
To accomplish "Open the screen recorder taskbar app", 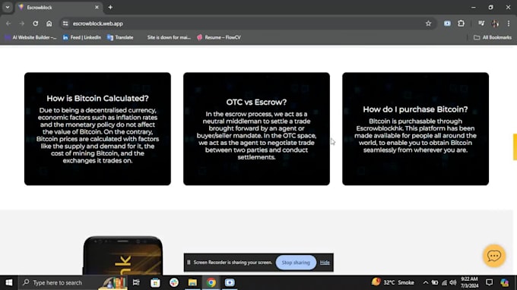I will (230, 282).
